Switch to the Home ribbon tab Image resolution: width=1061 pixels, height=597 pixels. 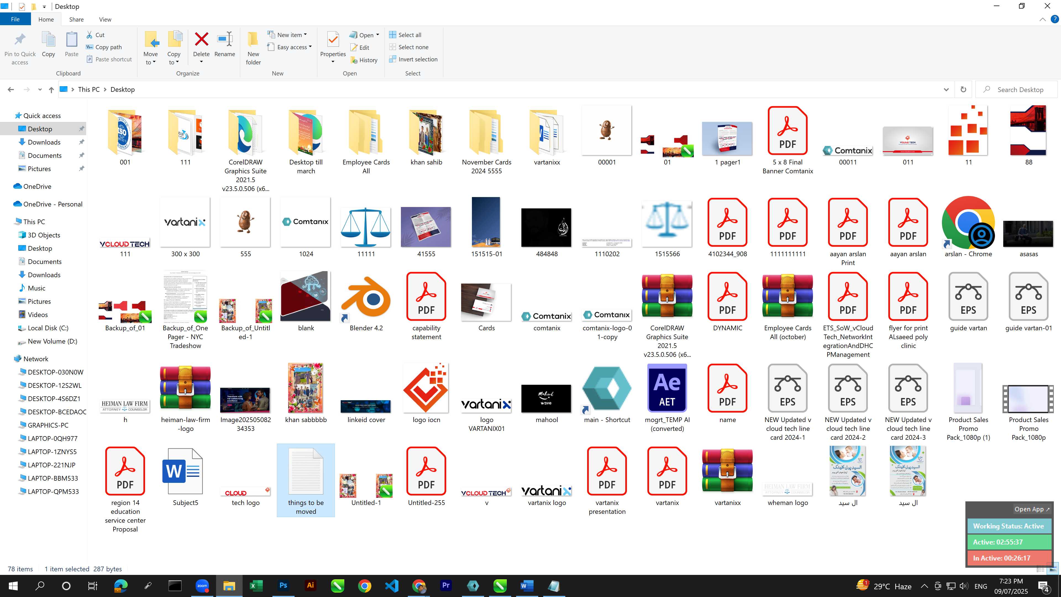coord(46,19)
